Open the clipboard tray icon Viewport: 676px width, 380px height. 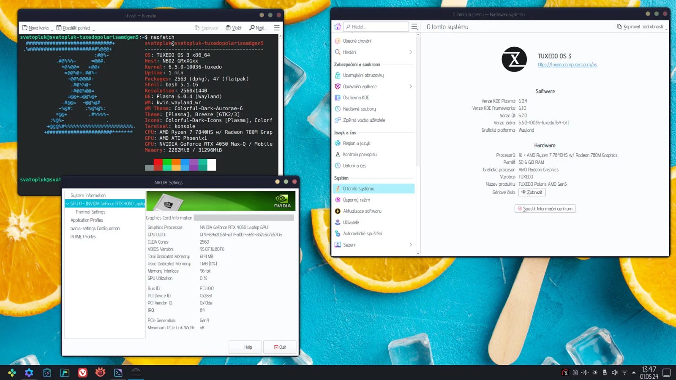coord(575,372)
